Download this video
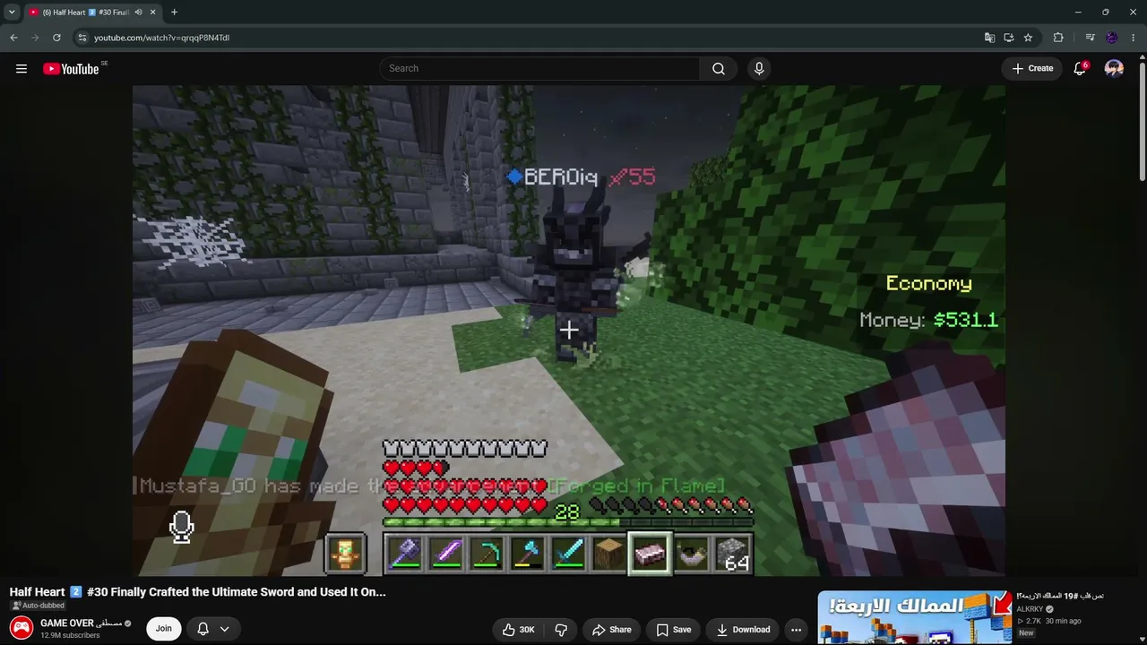Viewport: 1147px width, 645px height. (x=743, y=630)
